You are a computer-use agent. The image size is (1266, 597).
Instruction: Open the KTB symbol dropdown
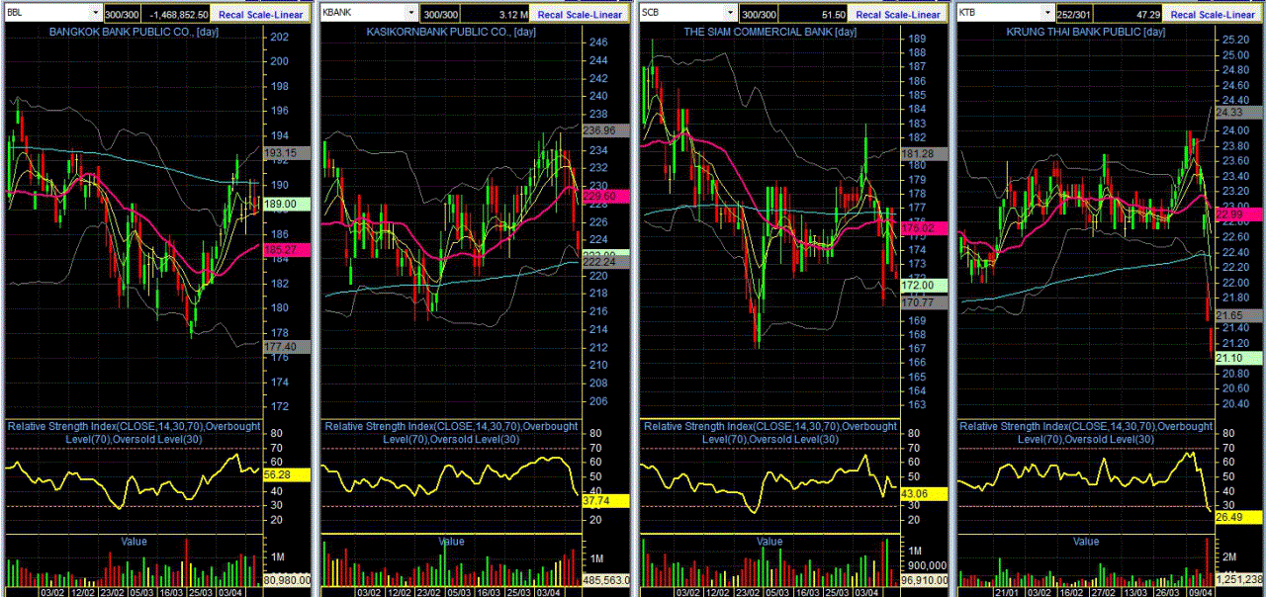tap(1048, 14)
